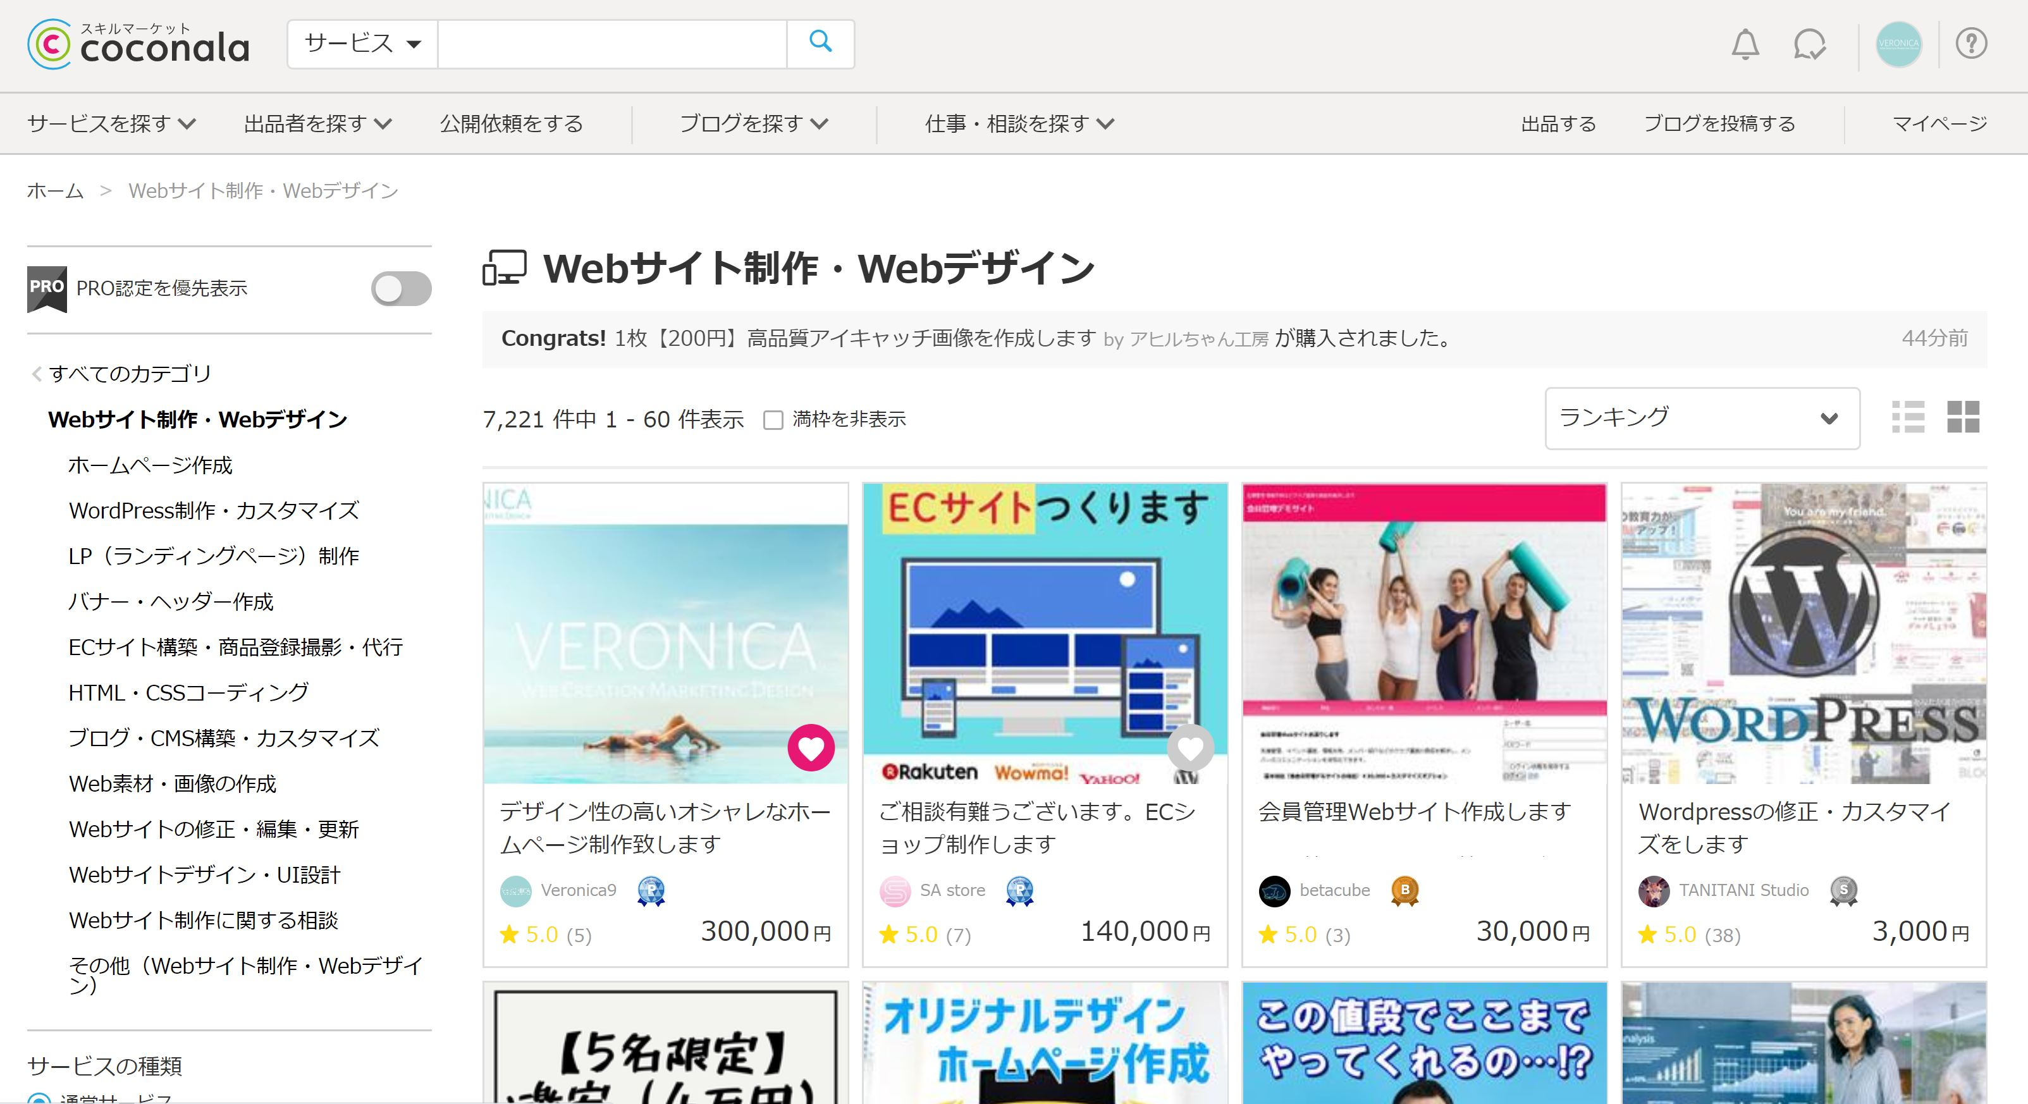Viewport: 2028px width, 1104px height.
Task: Open the サービス search category dropdown
Action: coord(360,43)
